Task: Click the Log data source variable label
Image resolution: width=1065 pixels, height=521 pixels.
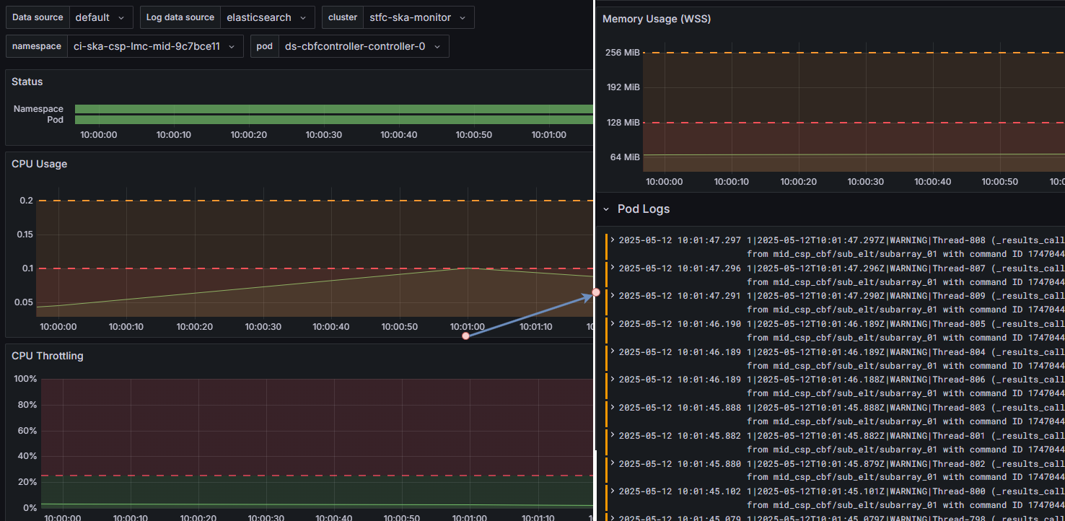Action: pyautogui.click(x=180, y=17)
